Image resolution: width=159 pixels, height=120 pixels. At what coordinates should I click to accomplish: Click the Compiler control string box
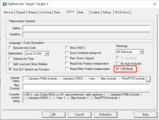[86, 97]
